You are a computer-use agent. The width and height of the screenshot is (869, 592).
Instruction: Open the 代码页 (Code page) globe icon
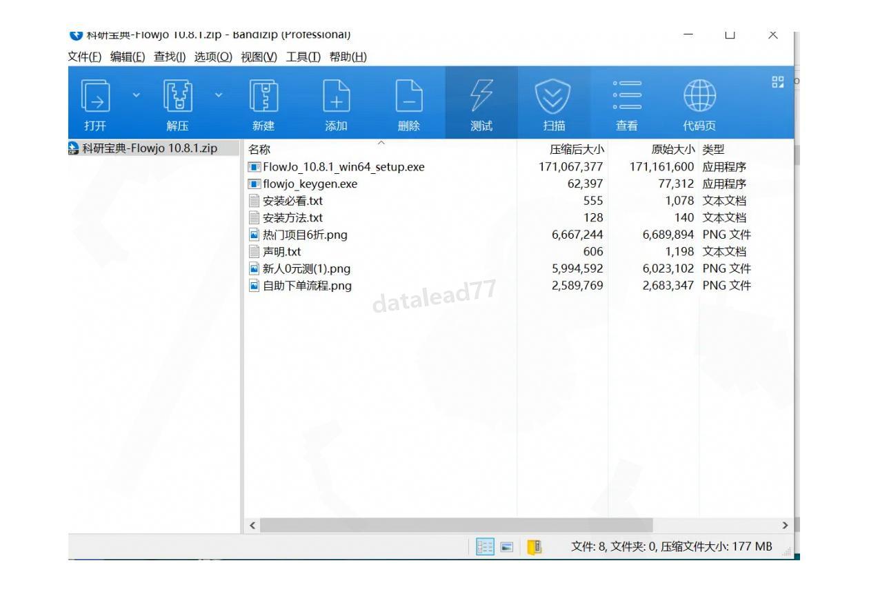(x=699, y=96)
